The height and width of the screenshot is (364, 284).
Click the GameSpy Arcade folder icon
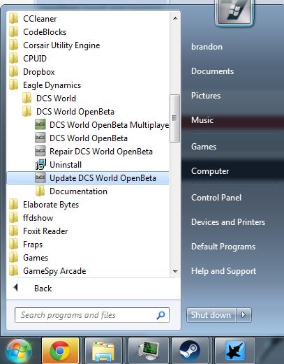(x=13, y=271)
